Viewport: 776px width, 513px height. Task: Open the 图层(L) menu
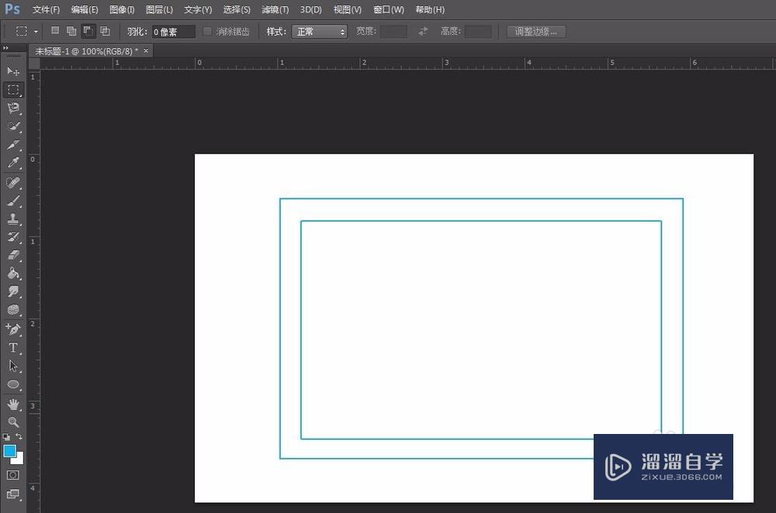159,9
